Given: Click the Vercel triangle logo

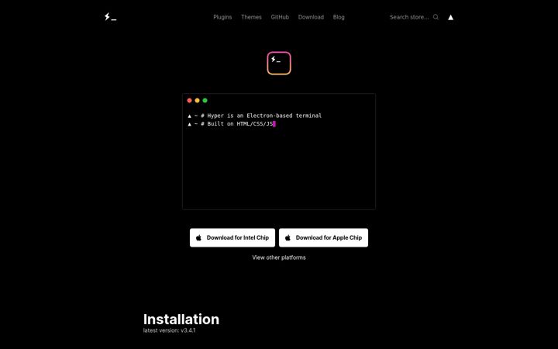Looking at the screenshot, I should pyautogui.click(x=450, y=17).
